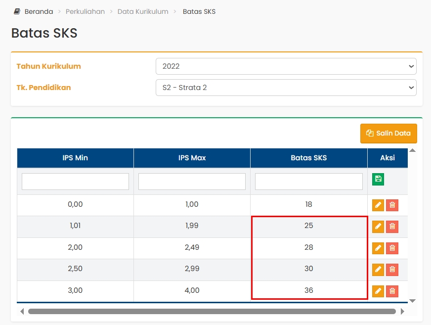Edit the row with Batas SKS 28
The height and width of the screenshot is (325, 431).
[x=378, y=248]
